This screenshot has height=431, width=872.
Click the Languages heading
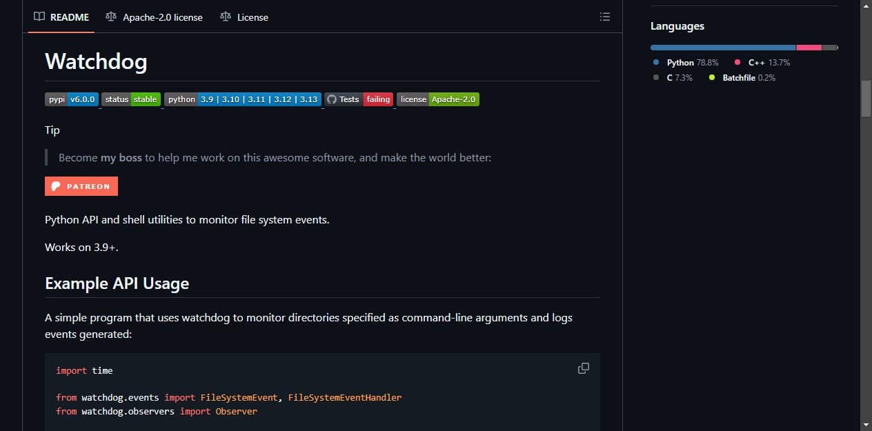click(677, 26)
